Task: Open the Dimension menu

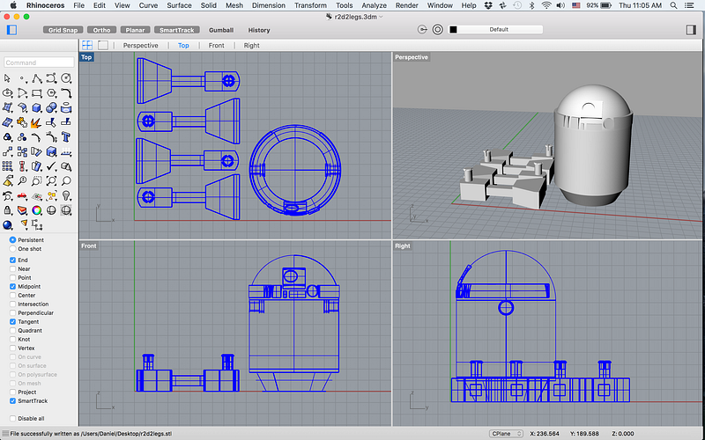Action: (x=269, y=5)
